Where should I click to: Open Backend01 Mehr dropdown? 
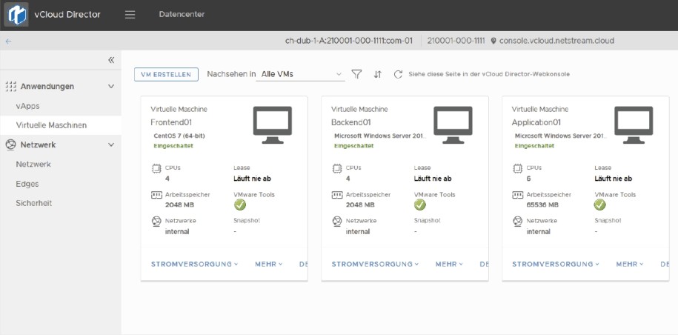pos(449,264)
